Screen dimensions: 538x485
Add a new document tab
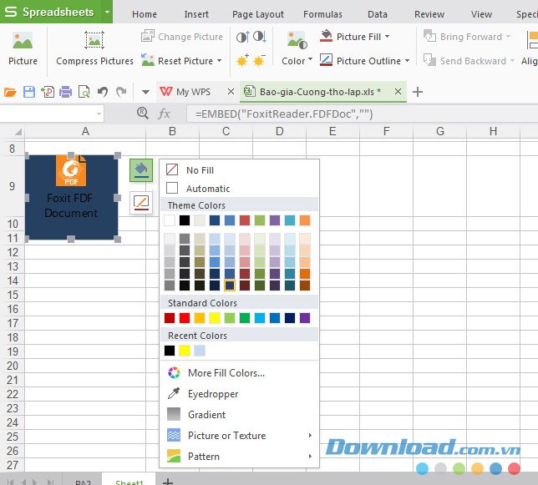tap(417, 92)
